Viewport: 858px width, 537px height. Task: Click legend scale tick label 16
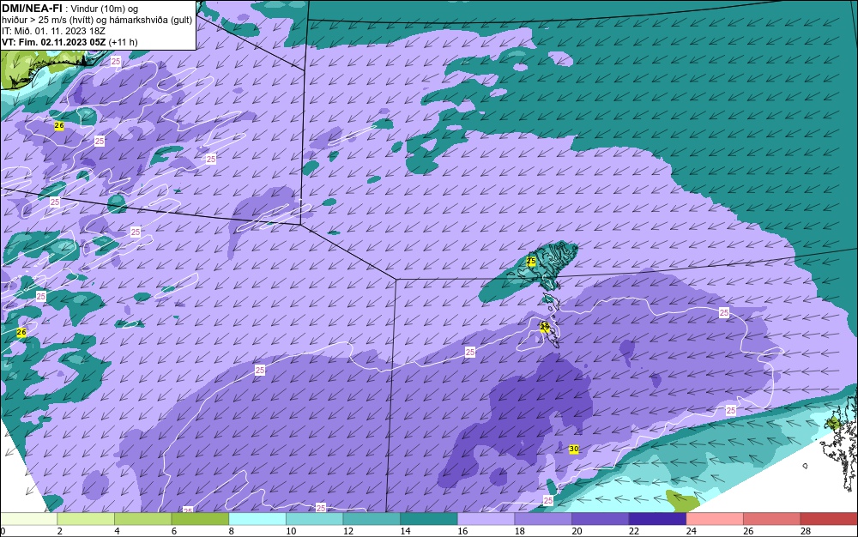[x=462, y=531]
